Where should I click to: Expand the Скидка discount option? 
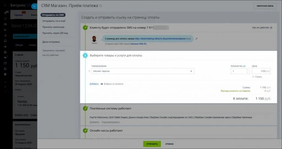(257, 77)
